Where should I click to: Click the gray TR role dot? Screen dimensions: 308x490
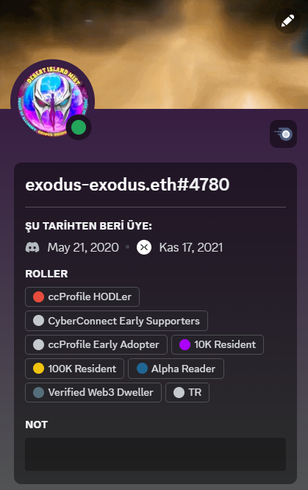[x=179, y=392]
